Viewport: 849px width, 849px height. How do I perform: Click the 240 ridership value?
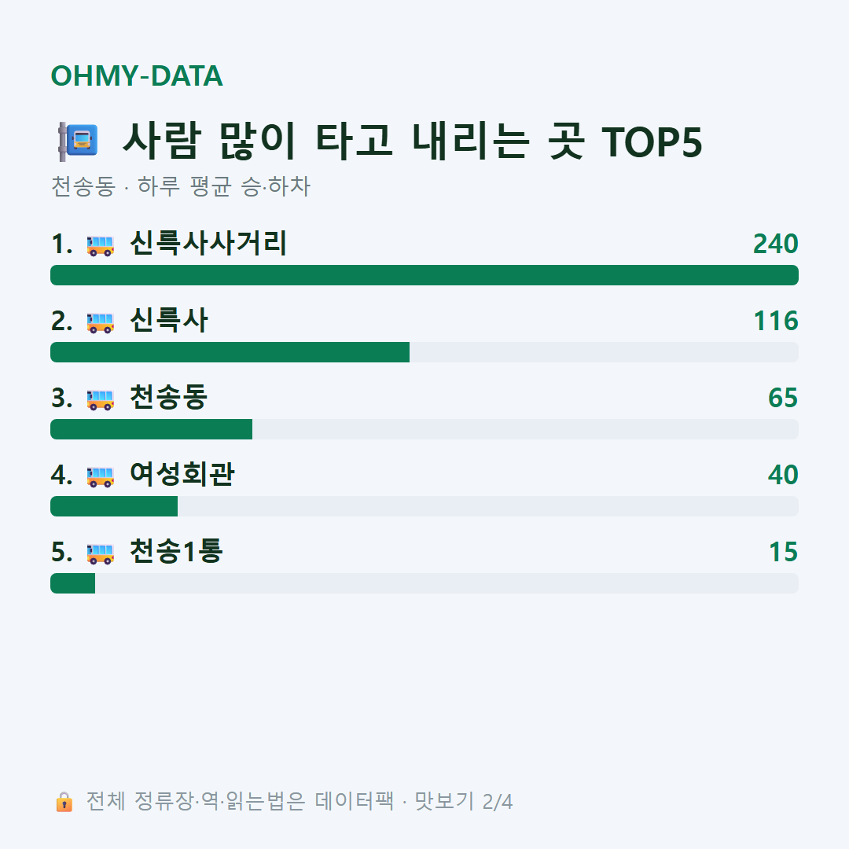point(775,244)
